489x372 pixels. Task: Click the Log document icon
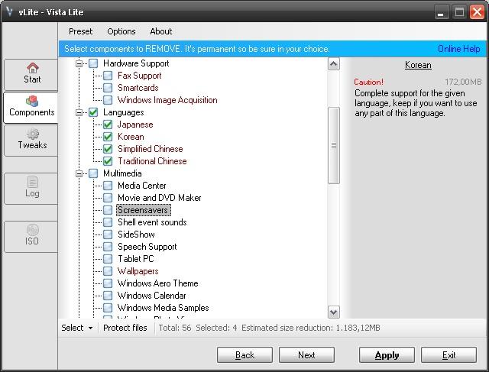(x=32, y=182)
